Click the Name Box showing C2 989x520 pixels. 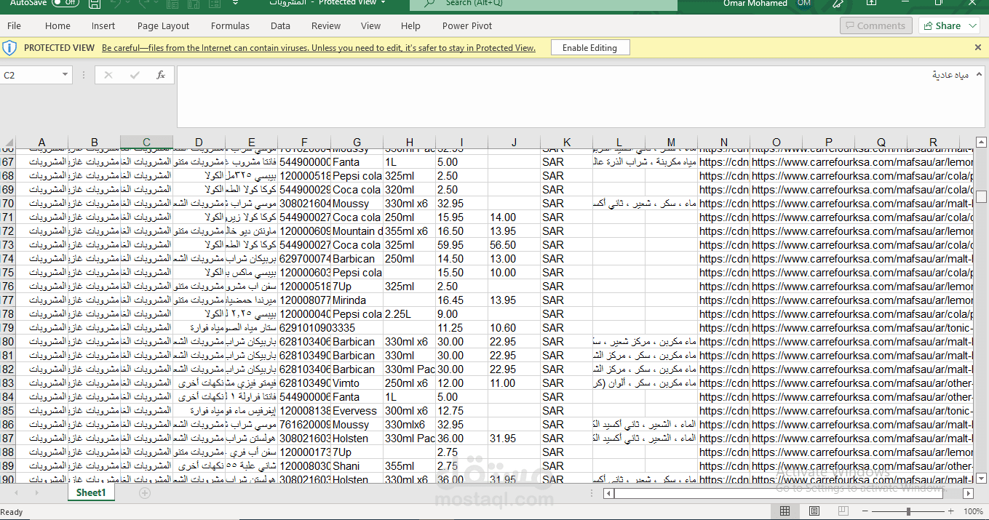point(31,75)
